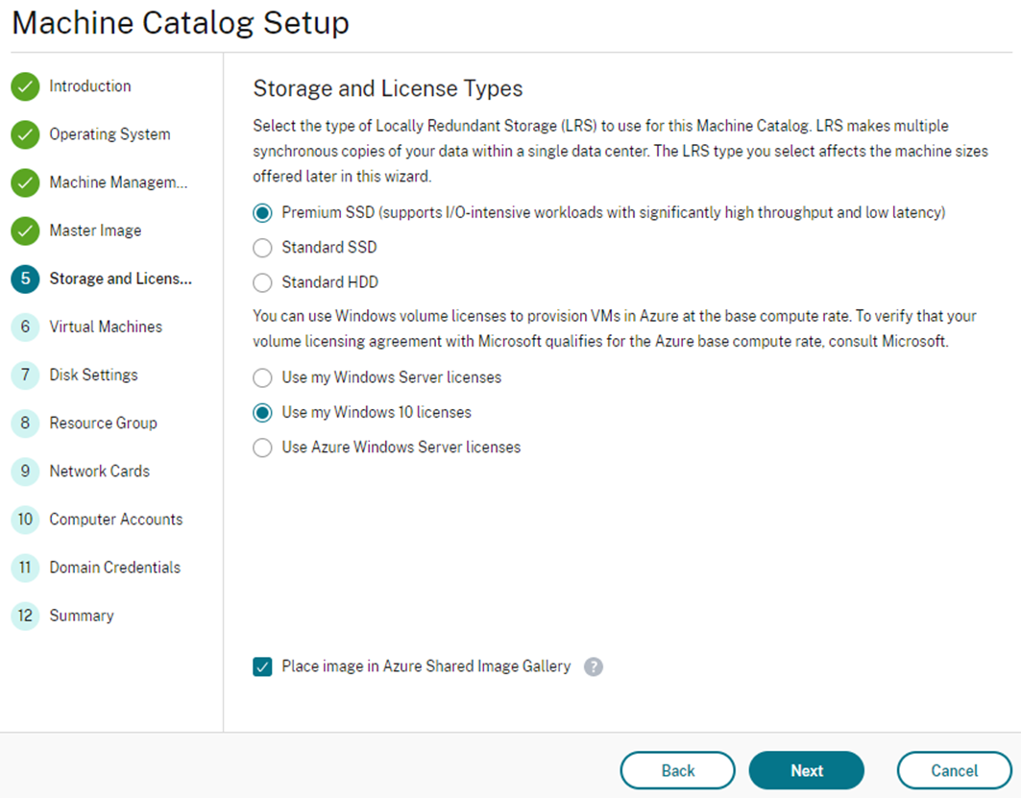This screenshot has height=798, width=1021.
Task: Choose Use my Windows Server licenses
Action: [x=262, y=377]
